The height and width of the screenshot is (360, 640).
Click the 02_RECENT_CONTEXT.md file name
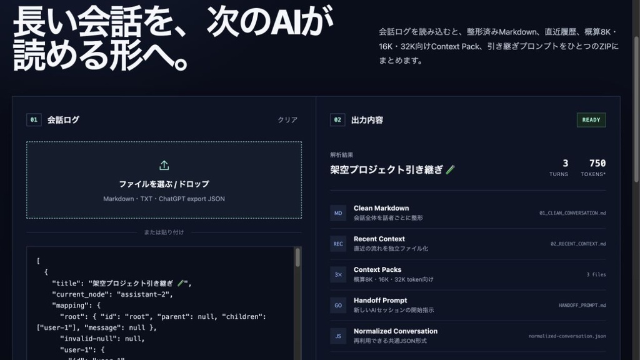578,244
